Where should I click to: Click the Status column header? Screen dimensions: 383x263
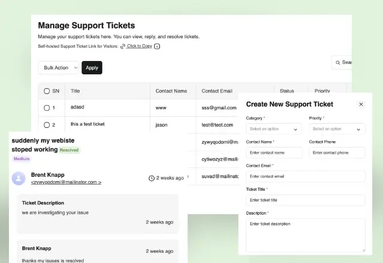287,90
